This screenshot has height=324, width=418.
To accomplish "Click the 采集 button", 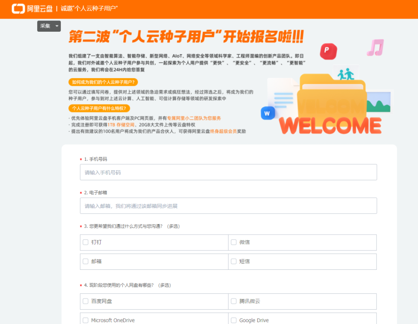I will [x=45, y=26].
